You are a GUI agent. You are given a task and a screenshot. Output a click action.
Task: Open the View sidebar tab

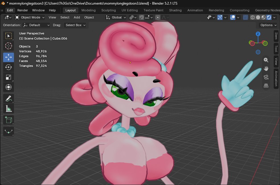pyautogui.click(x=276, y=61)
